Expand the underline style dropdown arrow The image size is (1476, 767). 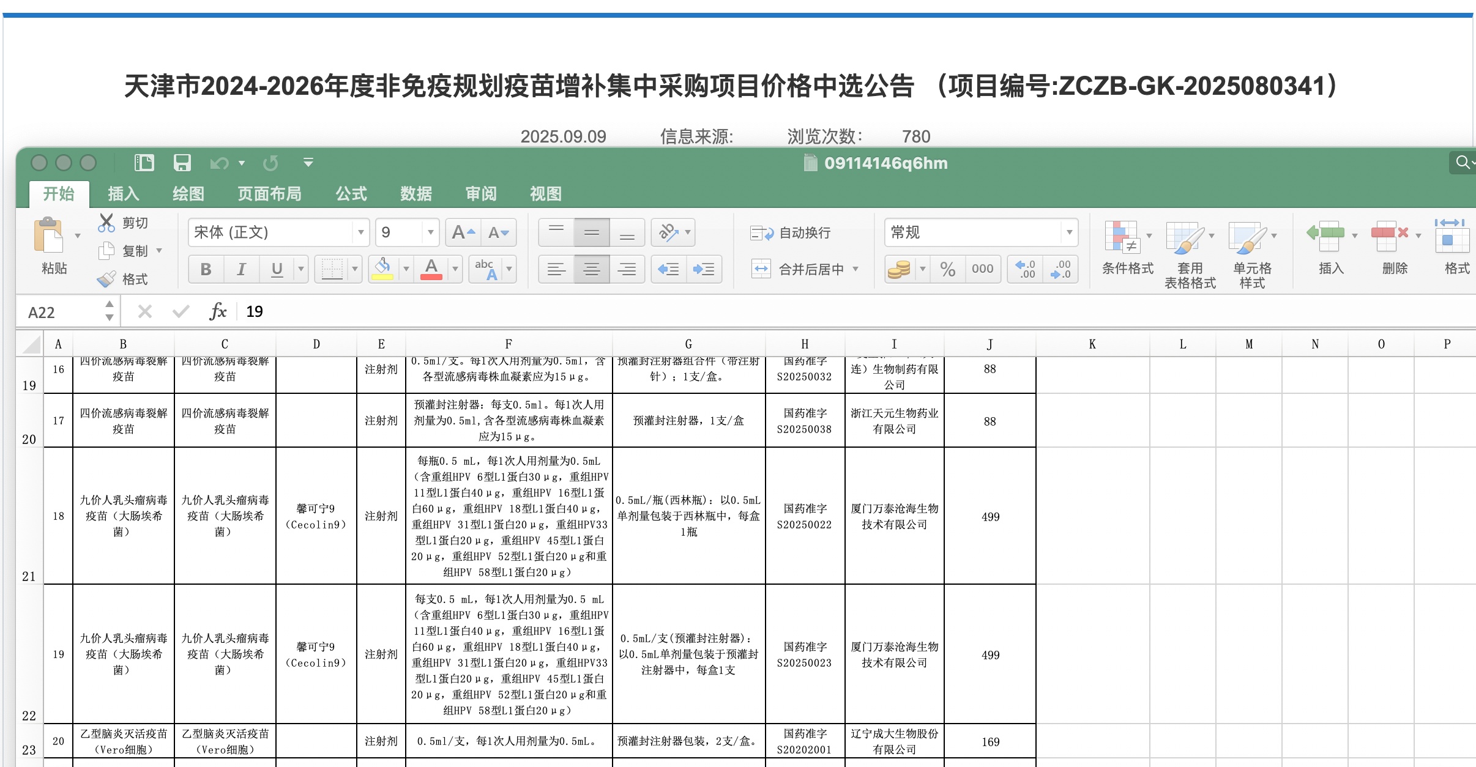pos(300,269)
